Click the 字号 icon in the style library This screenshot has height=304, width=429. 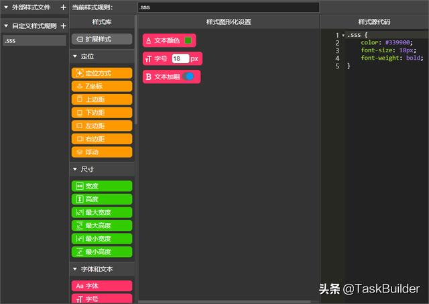[x=79, y=299]
